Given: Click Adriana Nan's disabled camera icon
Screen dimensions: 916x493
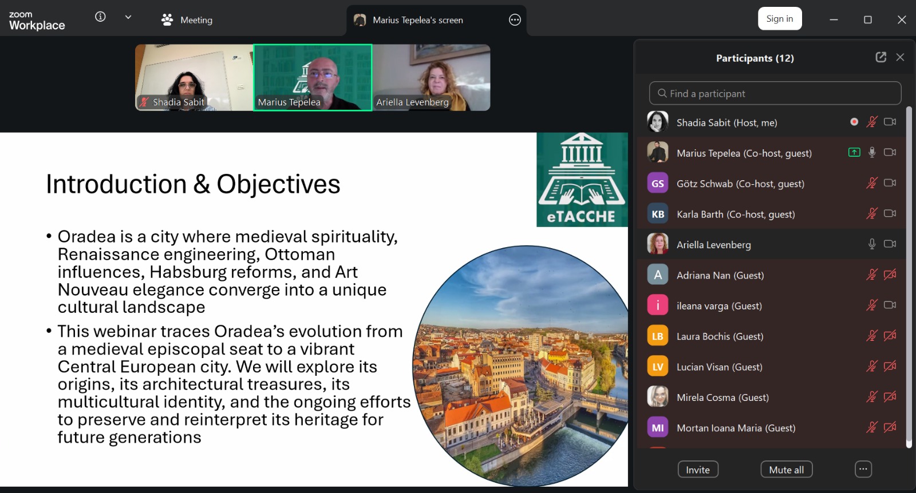Looking at the screenshot, I should click(890, 275).
